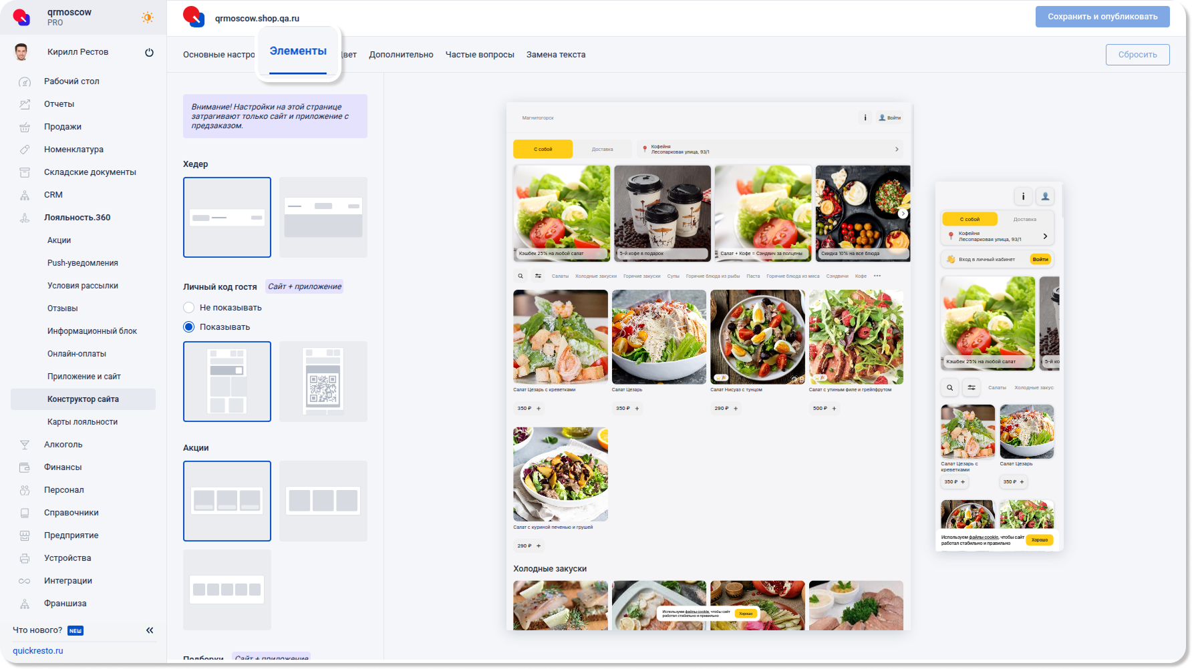The image size is (1192, 669).
Task: Expand the Номенклатура sidebar section
Action: (x=73, y=150)
